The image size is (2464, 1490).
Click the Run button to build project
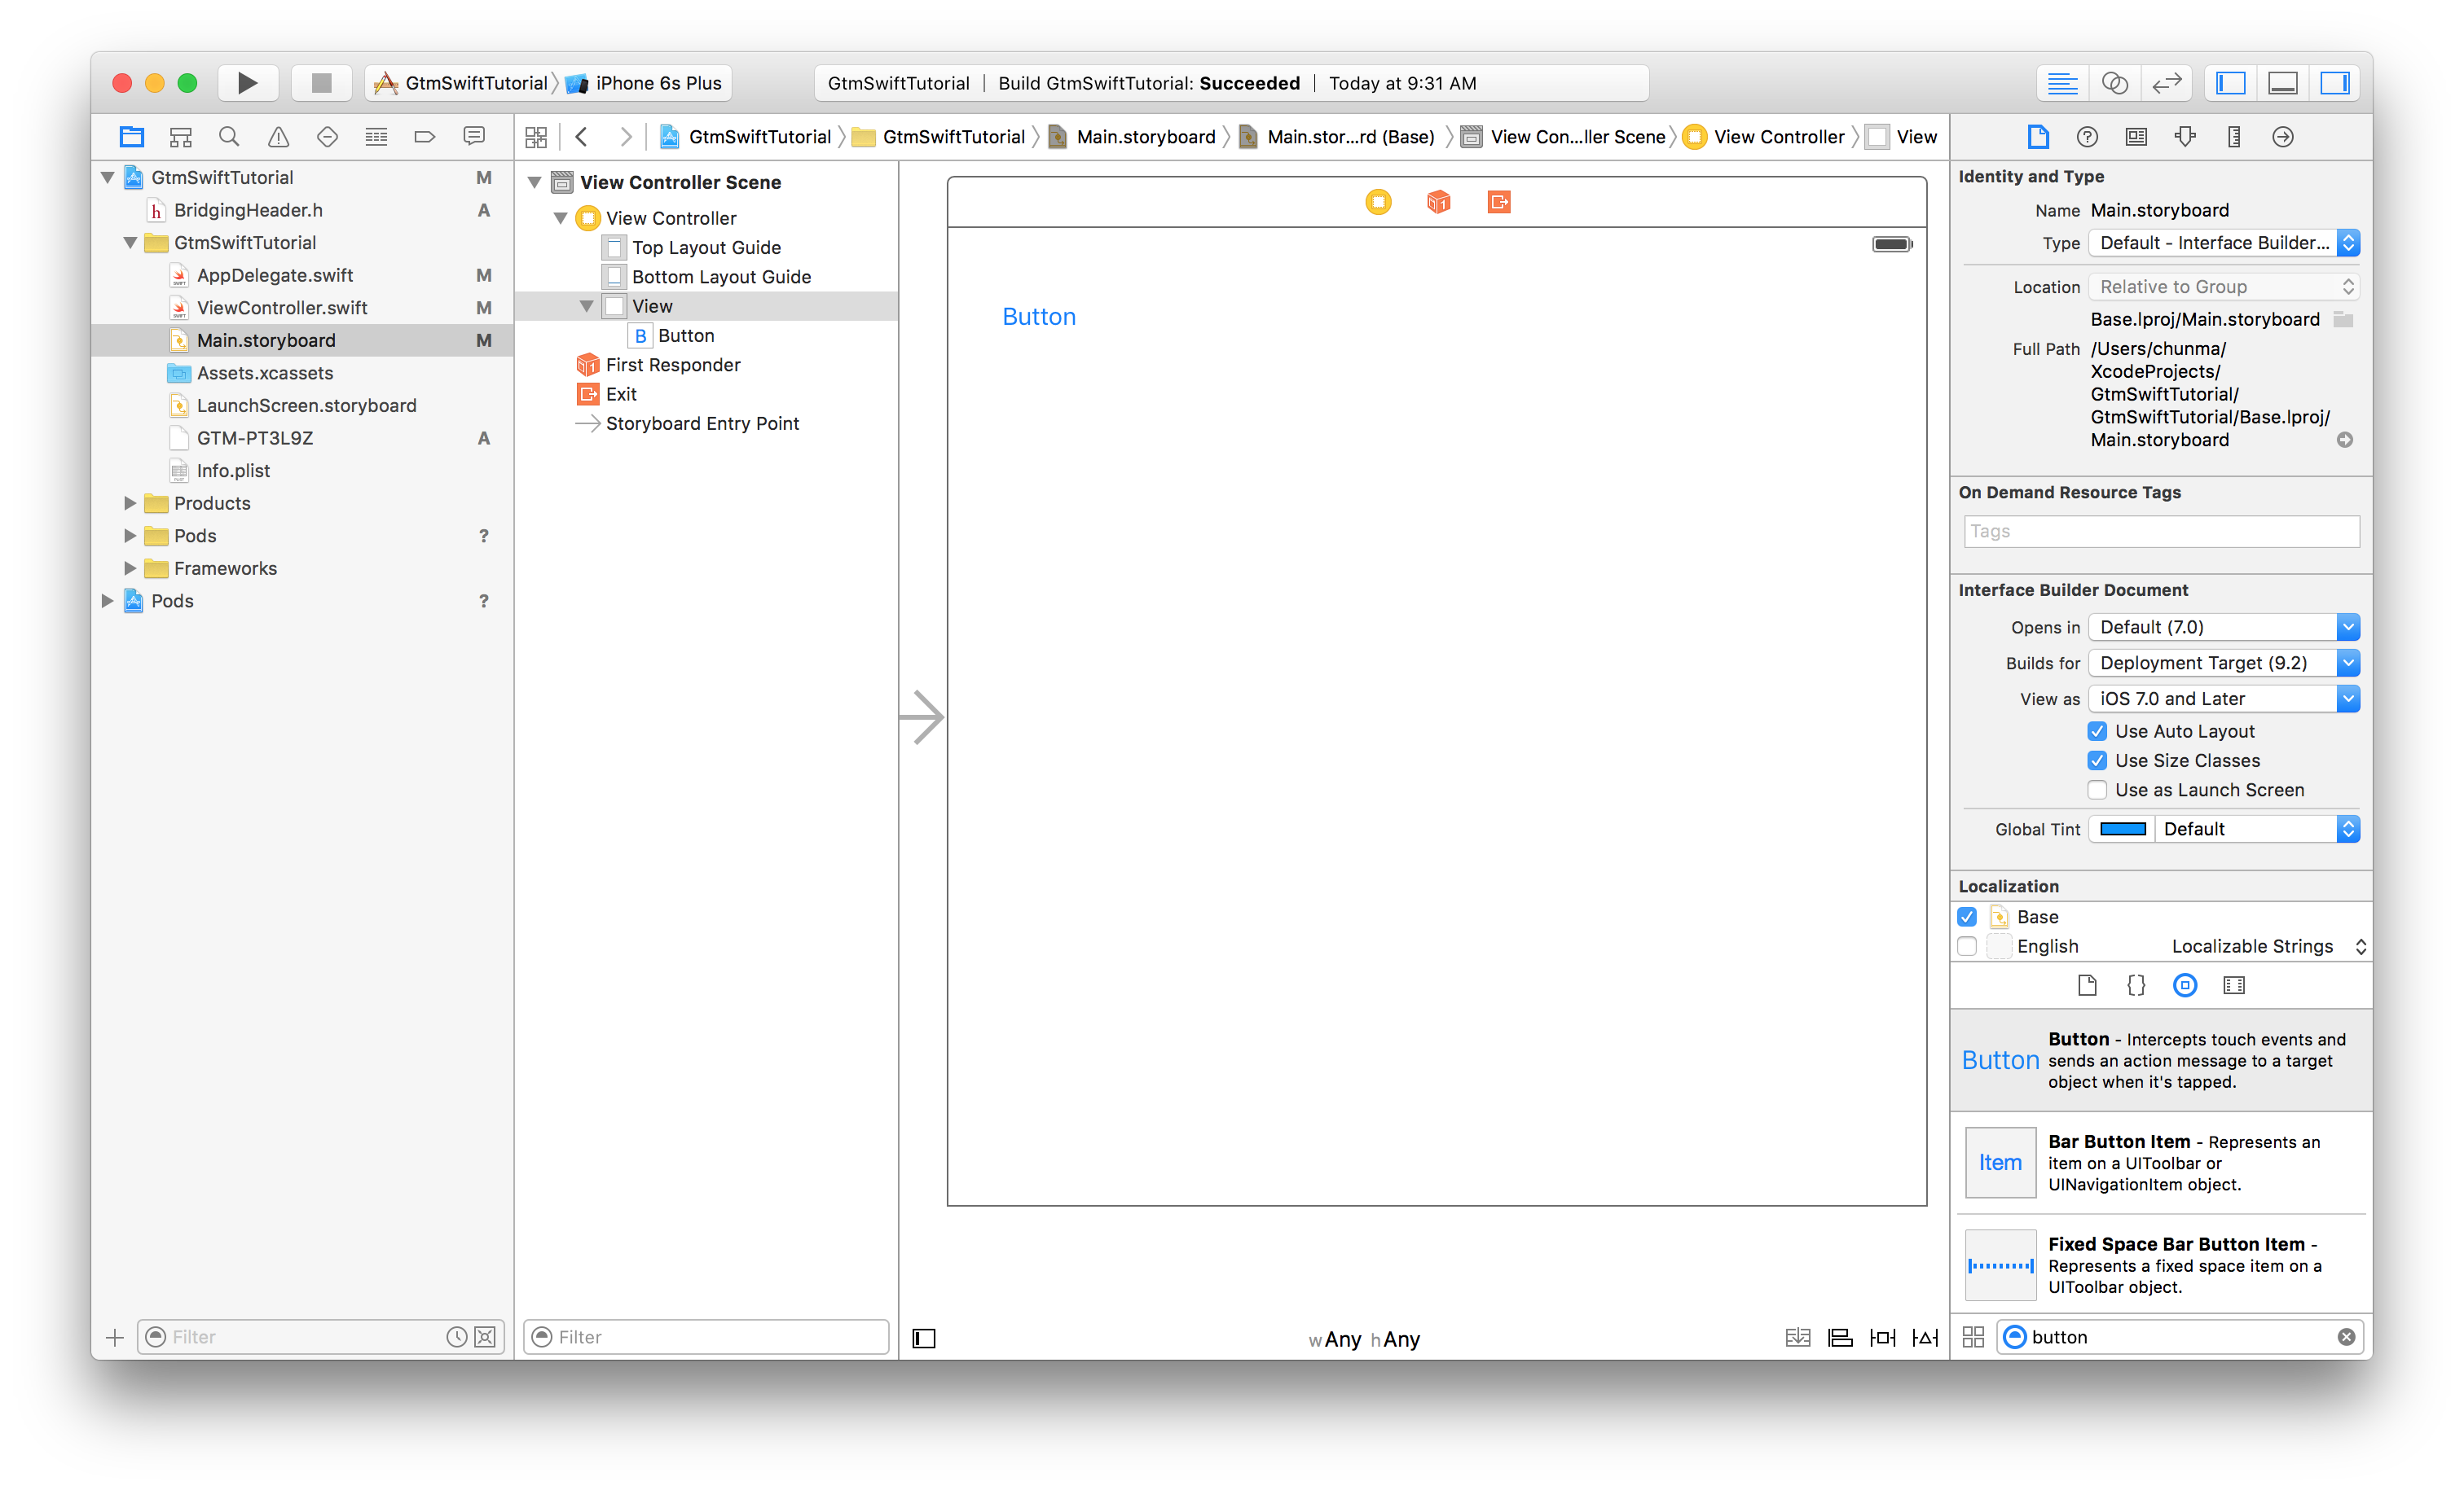pos(244,83)
